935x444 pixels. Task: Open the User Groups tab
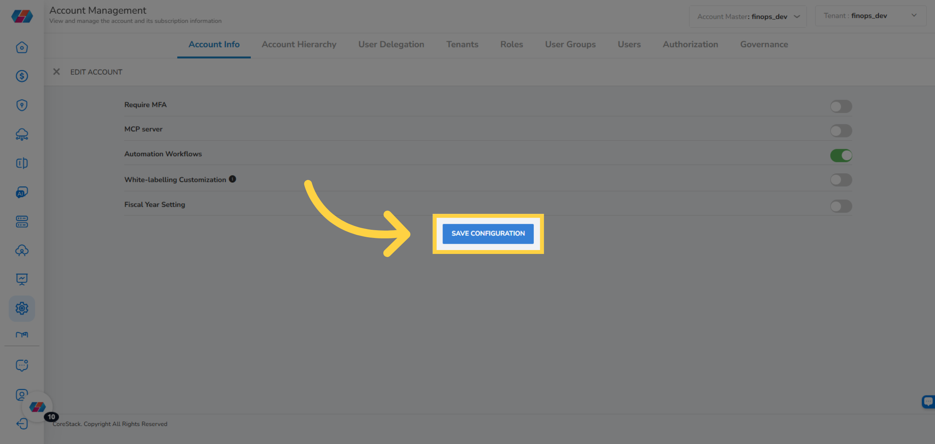tap(570, 44)
